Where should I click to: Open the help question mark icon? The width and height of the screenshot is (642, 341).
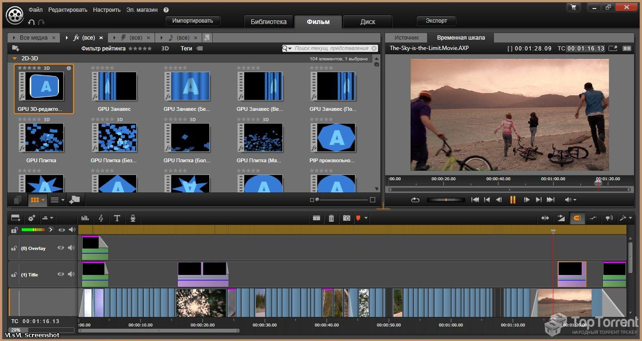coord(166,9)
